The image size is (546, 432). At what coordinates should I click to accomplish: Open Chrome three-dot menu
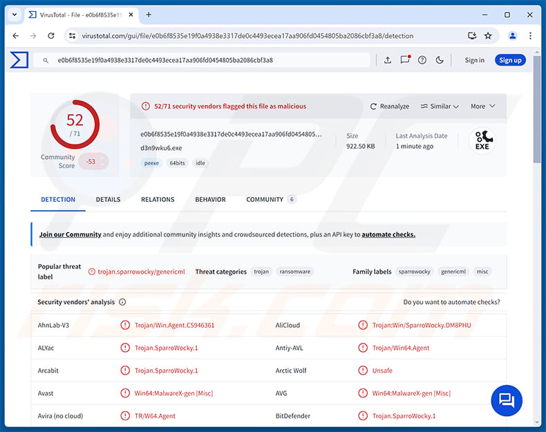click(x=530, y=35)
